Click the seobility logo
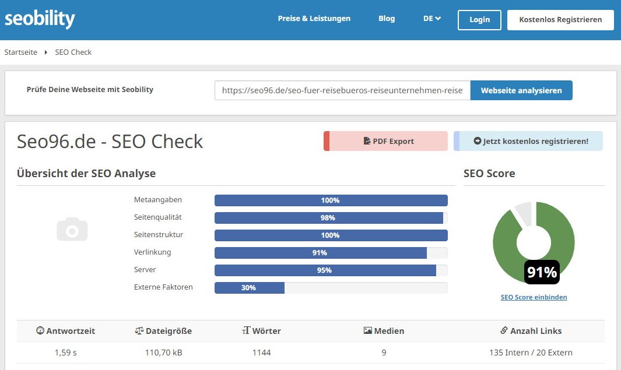Image resolution: width=621 pixels, height=370 pixels. pos(40,19)
